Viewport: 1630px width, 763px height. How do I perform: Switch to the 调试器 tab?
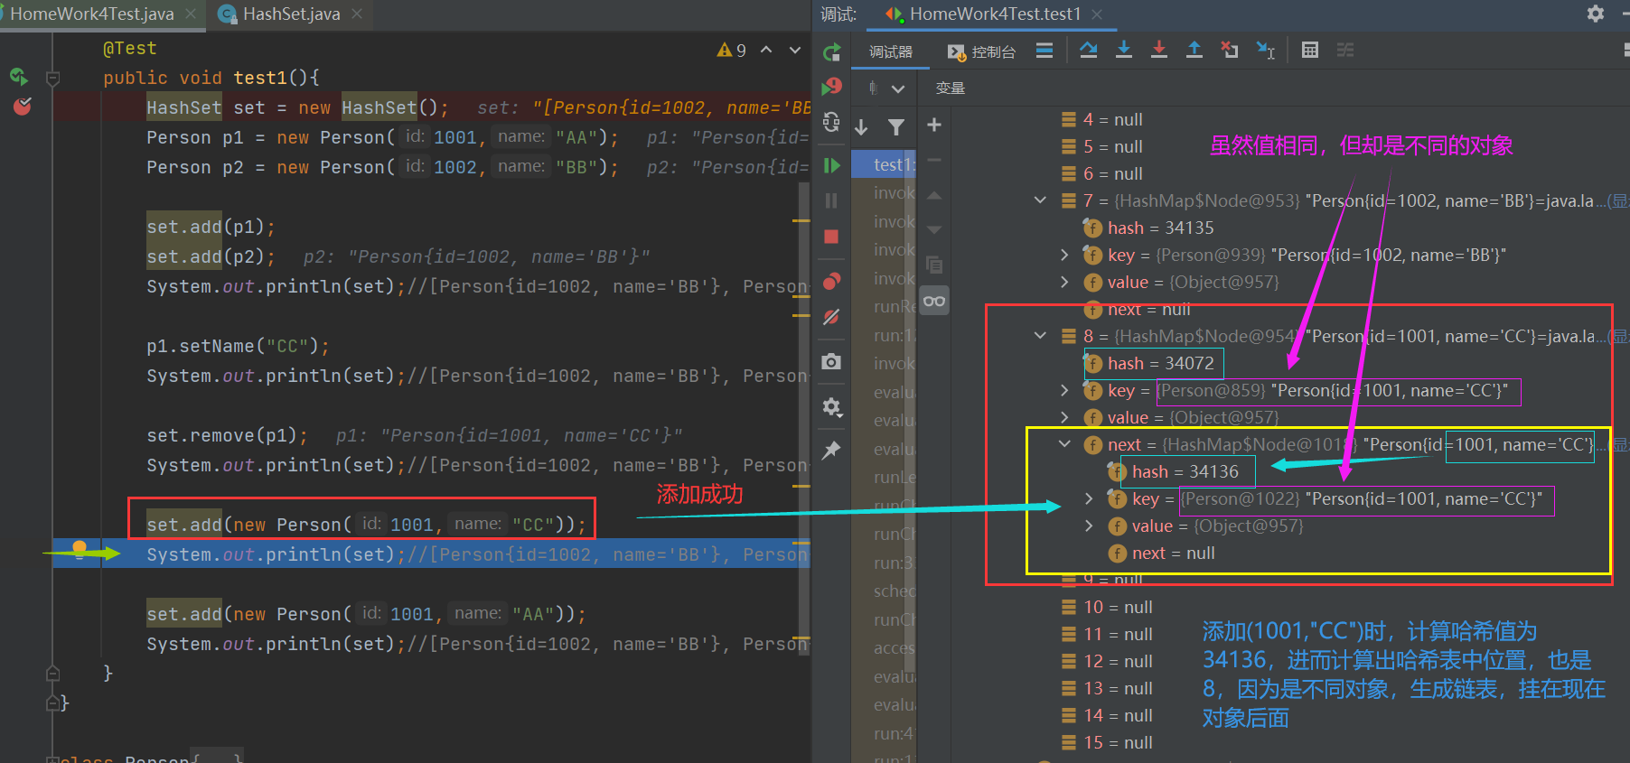tap(891, 52)
